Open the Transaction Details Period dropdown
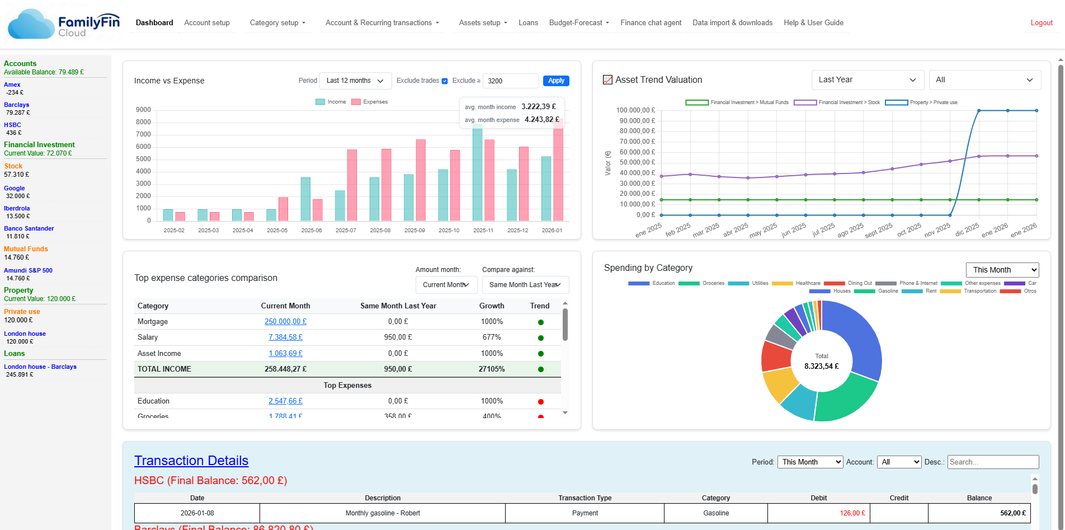 click(x=810, y=462)
